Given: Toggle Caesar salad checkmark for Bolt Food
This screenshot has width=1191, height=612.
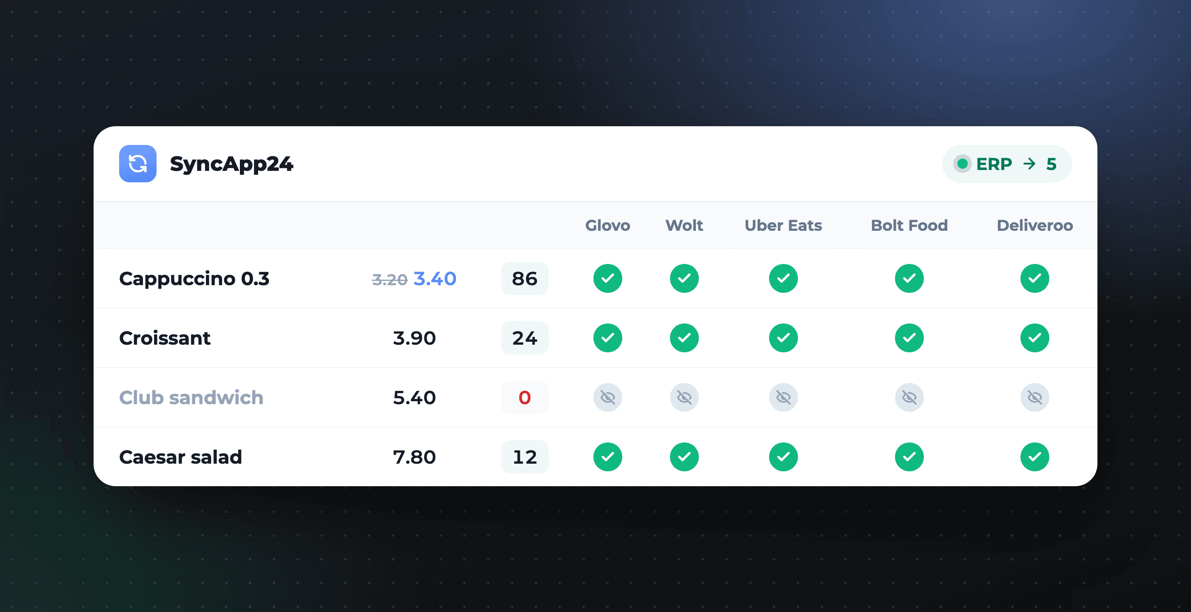Looking at the screenshot, I should (x=909, y=457).
